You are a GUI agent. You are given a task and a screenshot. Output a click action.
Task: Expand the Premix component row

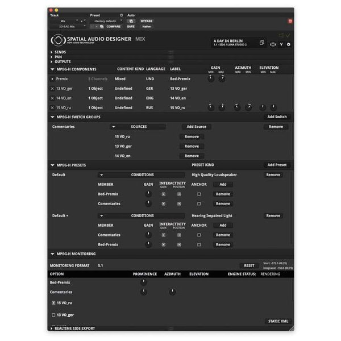click(x=52, y=79)
